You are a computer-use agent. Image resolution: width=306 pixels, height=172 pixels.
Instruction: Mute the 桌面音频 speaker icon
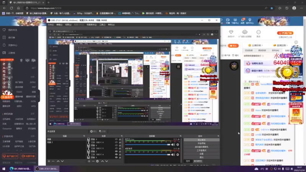point(173,155)
